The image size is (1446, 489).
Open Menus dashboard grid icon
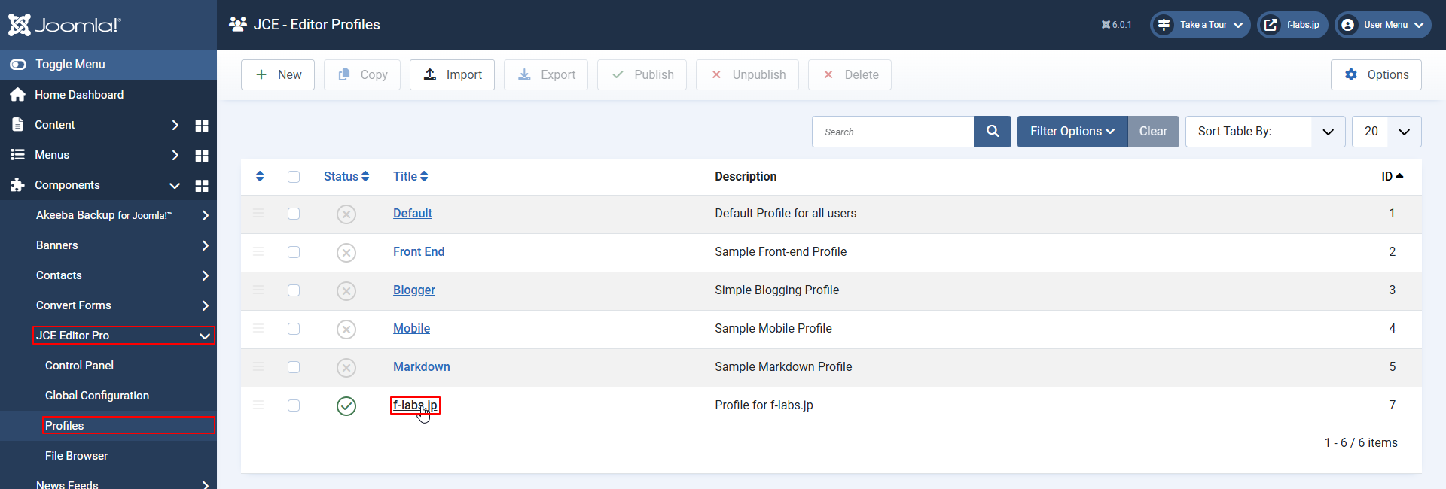(x=202, y=156)
